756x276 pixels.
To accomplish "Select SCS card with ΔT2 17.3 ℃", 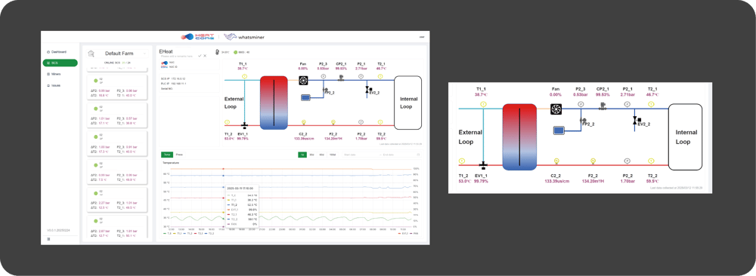I will click(117, 143).
